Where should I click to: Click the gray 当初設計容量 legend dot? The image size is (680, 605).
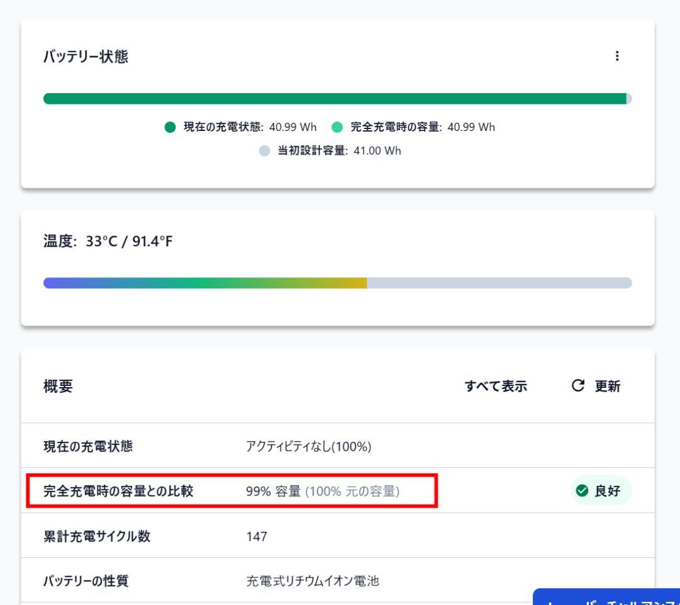pos(265,151)
